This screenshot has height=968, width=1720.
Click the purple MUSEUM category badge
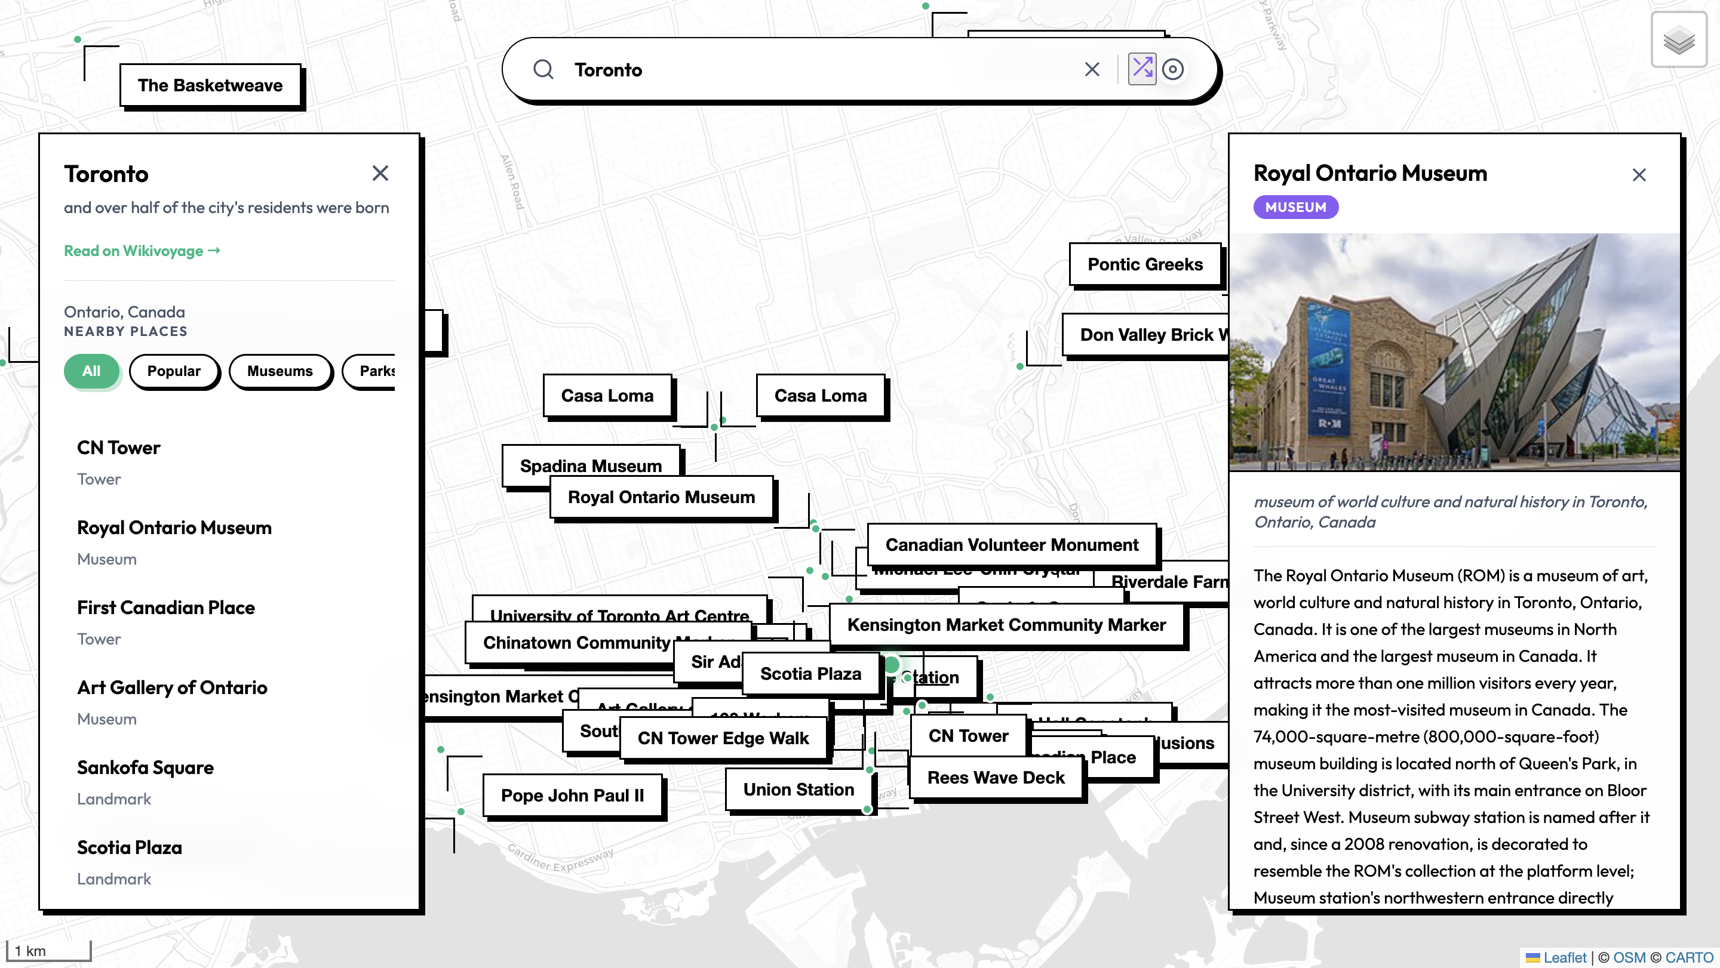pos(1295,207)
